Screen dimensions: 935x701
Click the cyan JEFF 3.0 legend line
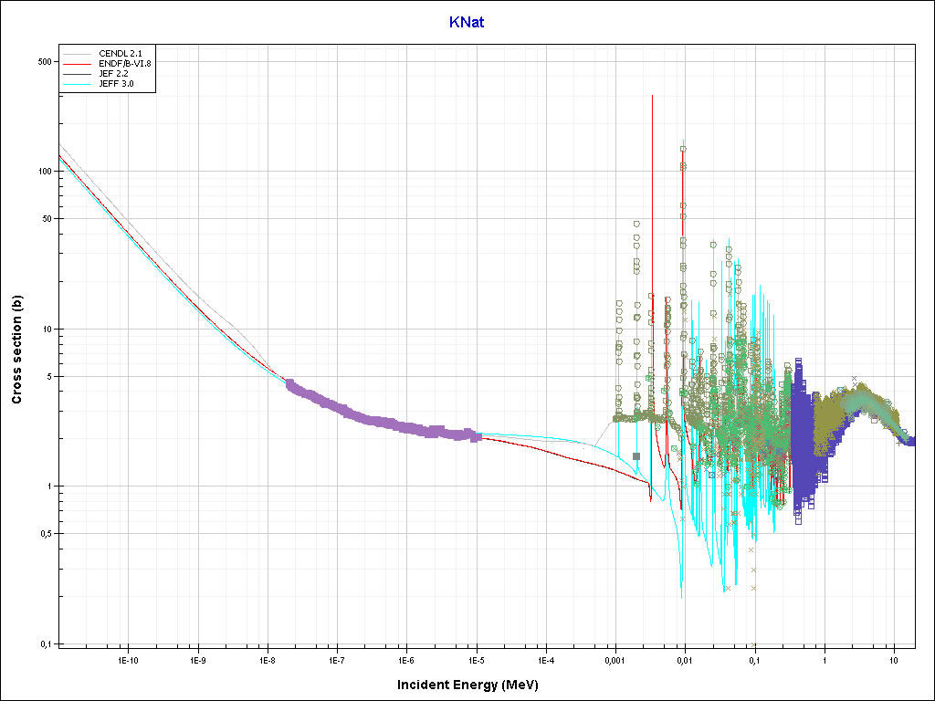pyautogui.click(x=78, y=83)
